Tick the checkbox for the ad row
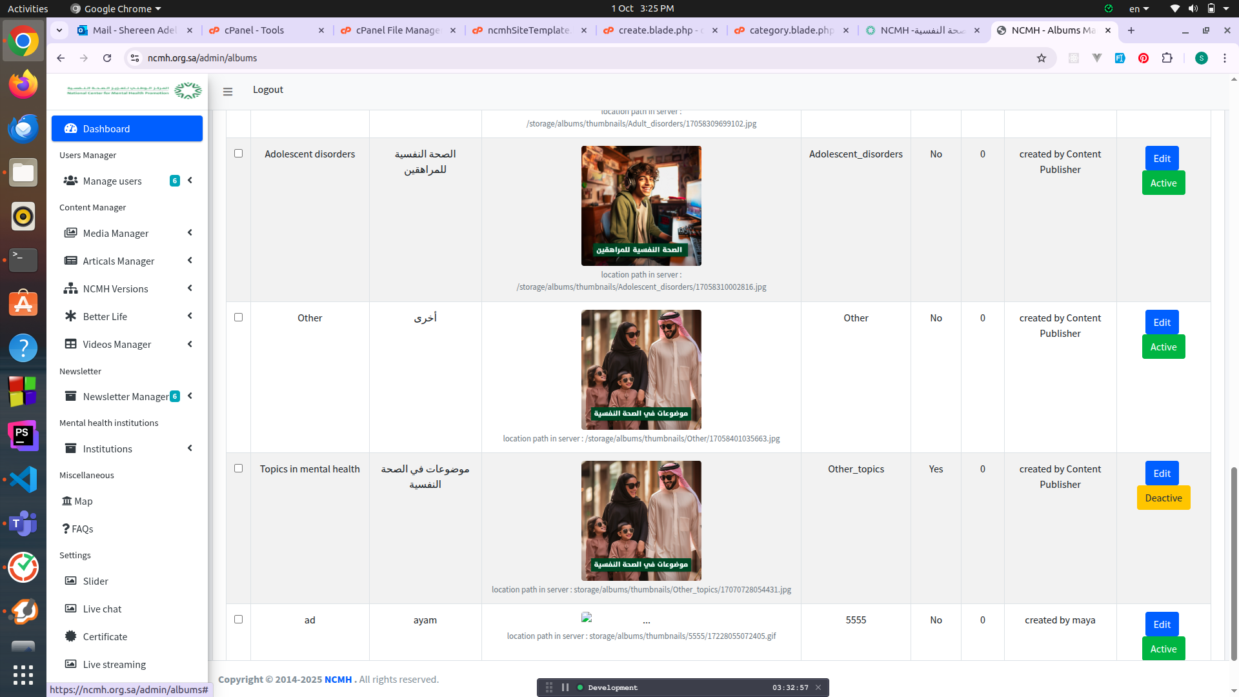This screenshot has width=1239, height=697. (238, 620)
